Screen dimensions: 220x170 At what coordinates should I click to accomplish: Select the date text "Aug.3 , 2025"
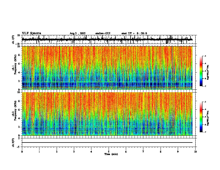coord(77,33)
